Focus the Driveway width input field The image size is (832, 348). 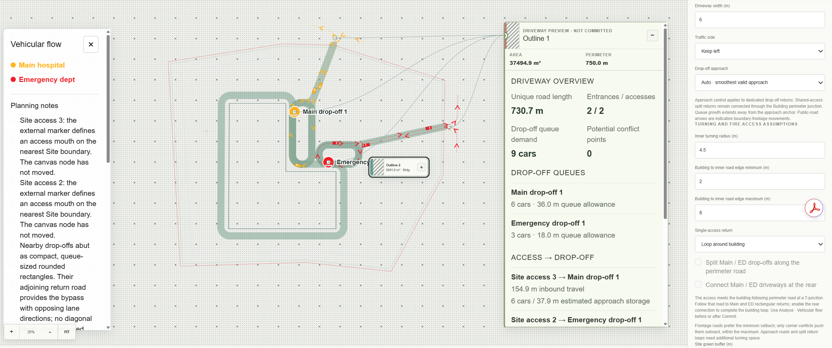pos(760,20)
